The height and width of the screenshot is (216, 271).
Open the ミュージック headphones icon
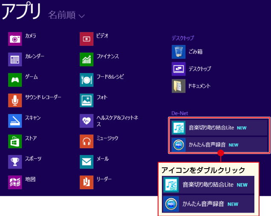(86, 141)
